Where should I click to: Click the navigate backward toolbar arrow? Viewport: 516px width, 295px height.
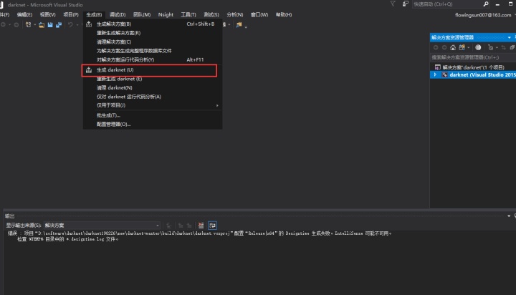[4, 24]
